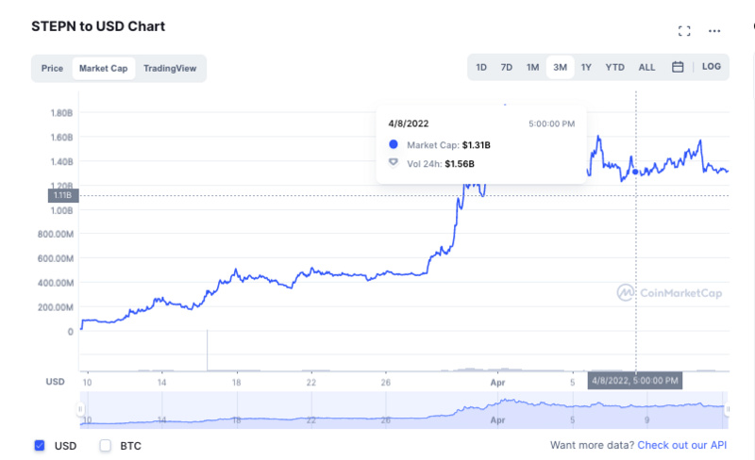Toggle LOG scale on the chart
The width and height of the screenshot is (755, 460).
(712, 67)
